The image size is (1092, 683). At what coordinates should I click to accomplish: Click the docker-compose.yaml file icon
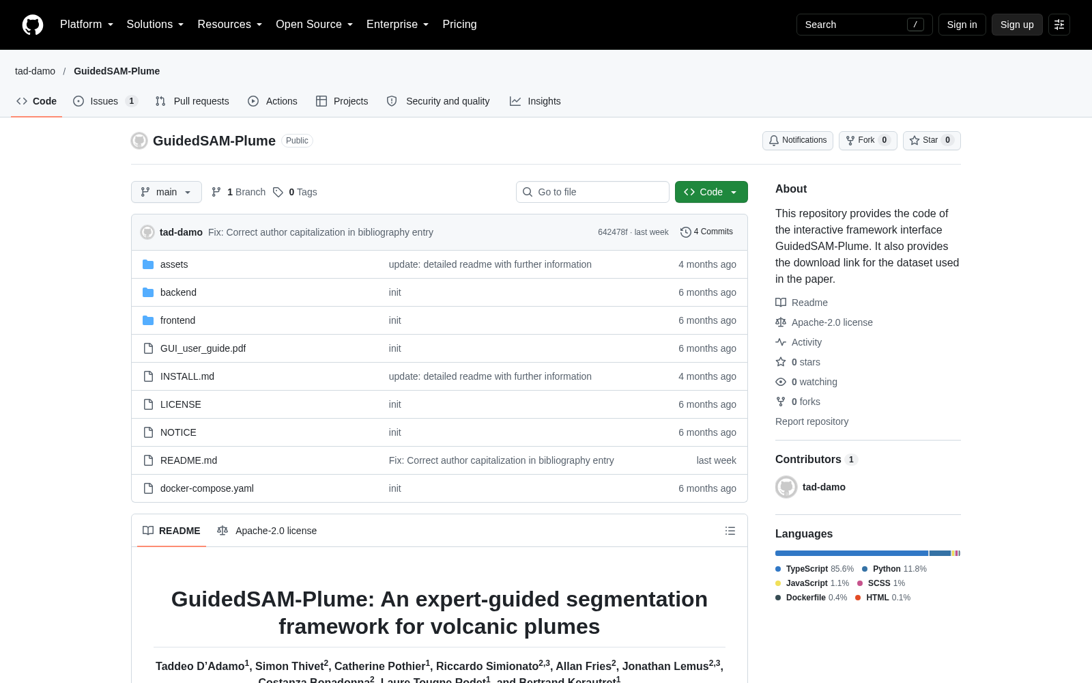148,488
